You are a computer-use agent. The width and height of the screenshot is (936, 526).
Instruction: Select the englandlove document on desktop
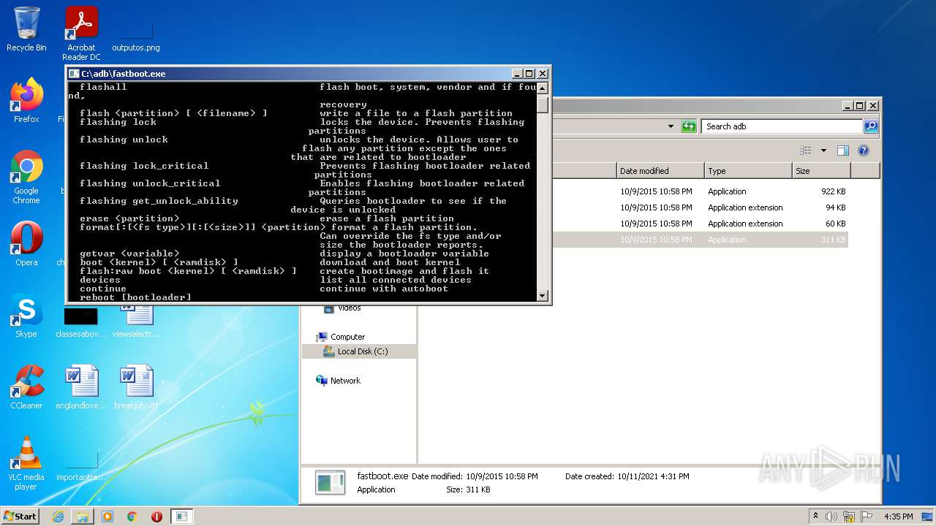(81, 386)
